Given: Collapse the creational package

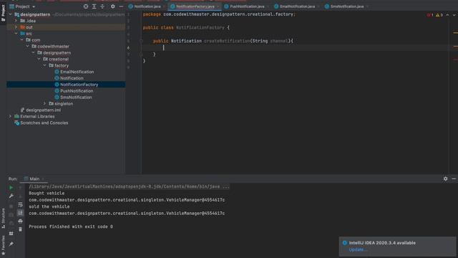Looking at the screenshot, I should pos(39,59).
